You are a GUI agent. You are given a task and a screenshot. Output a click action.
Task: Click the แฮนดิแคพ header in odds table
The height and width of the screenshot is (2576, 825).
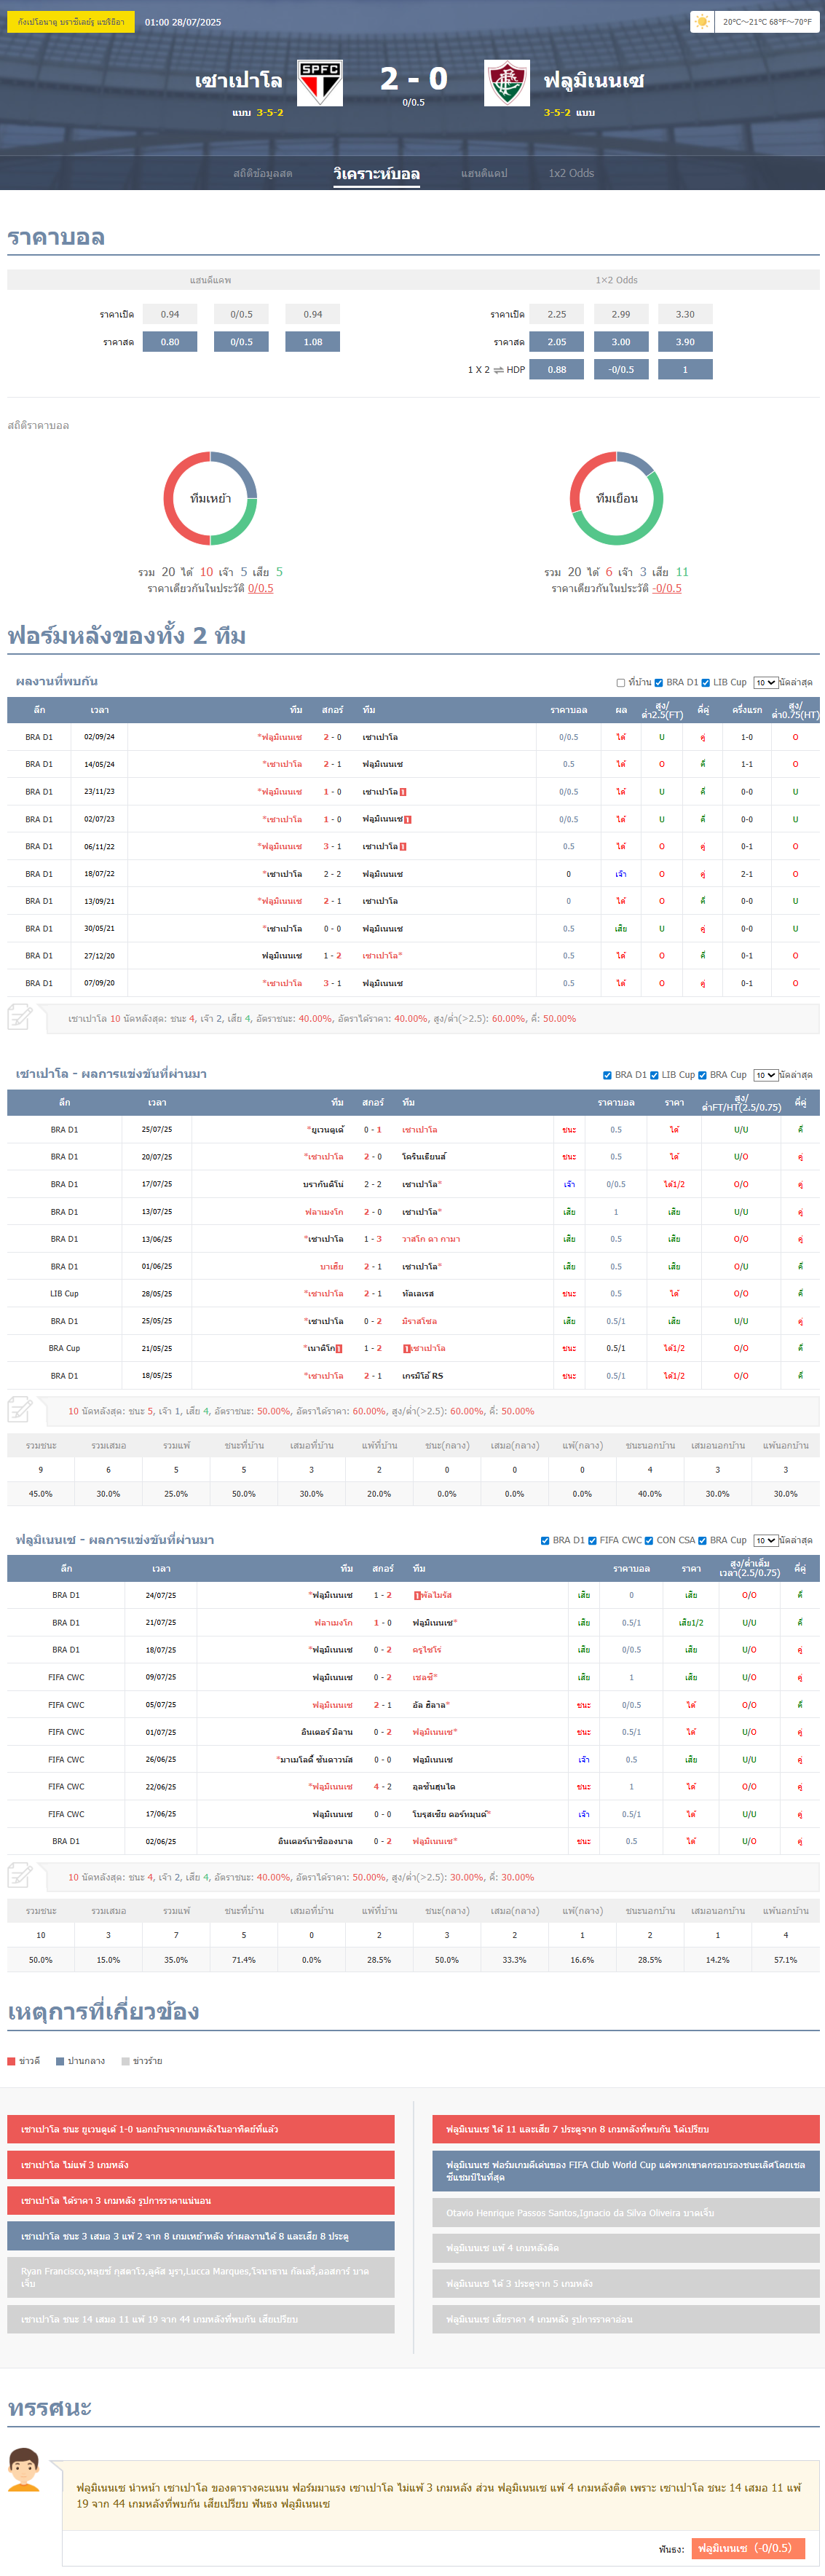pos(210,280)
